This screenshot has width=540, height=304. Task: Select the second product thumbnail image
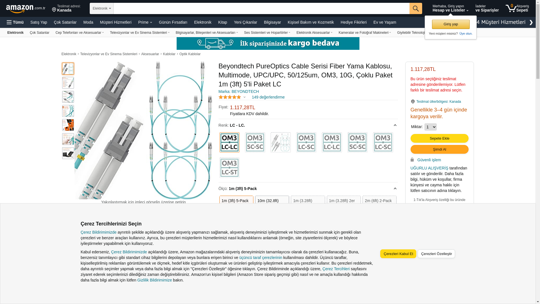(68, 83)
